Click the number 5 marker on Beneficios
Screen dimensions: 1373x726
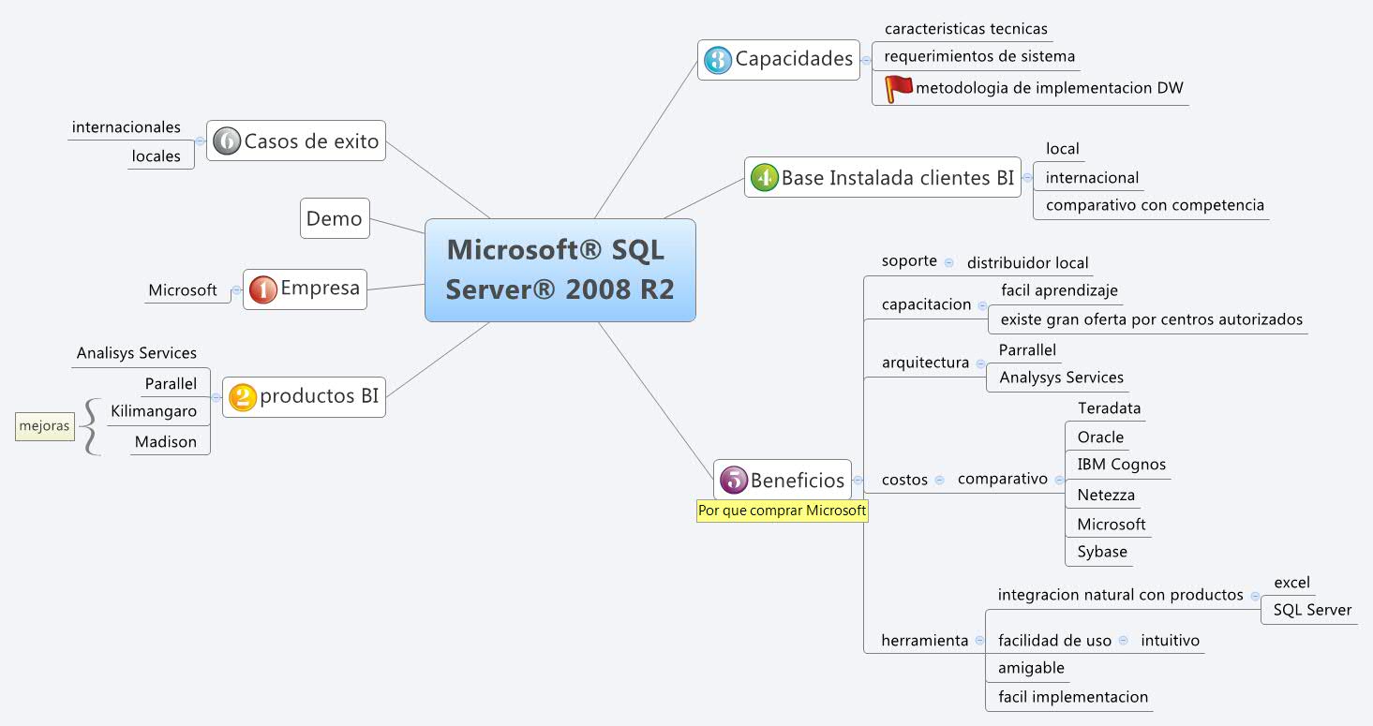click(x=735, y=479)
